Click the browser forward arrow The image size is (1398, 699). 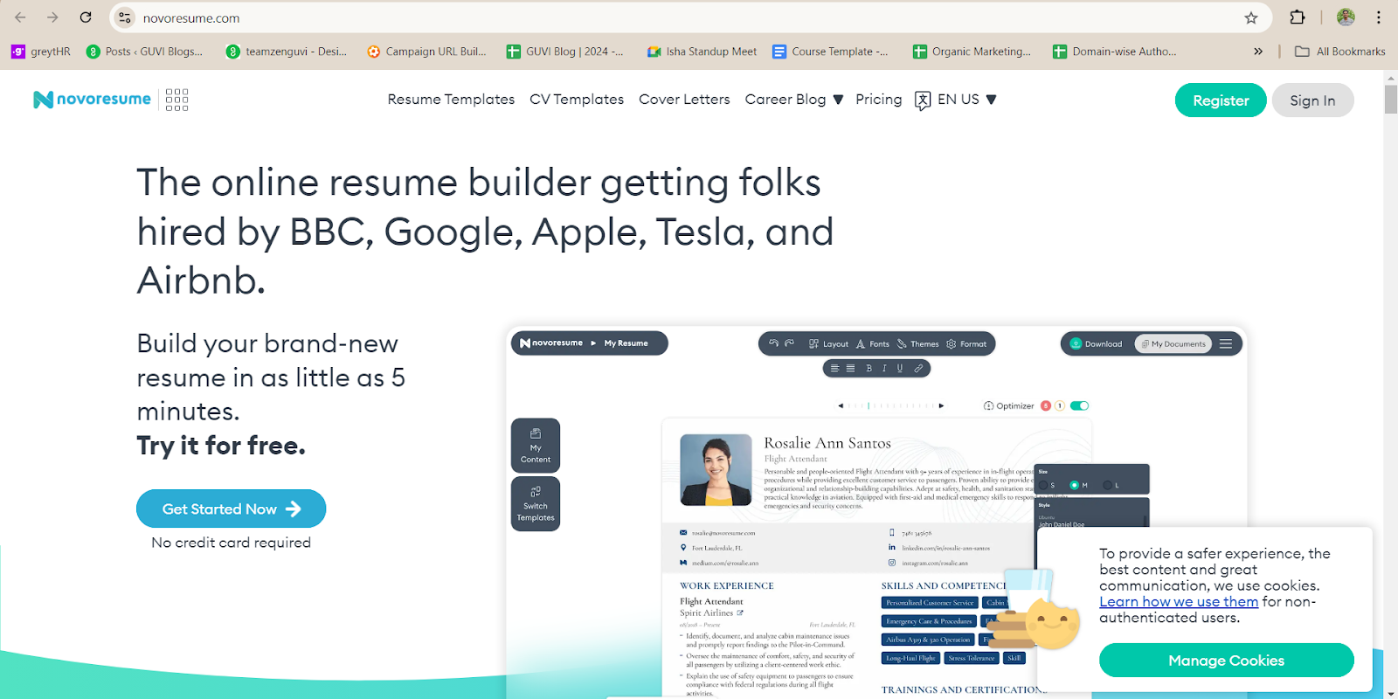[x=52, y=17]
